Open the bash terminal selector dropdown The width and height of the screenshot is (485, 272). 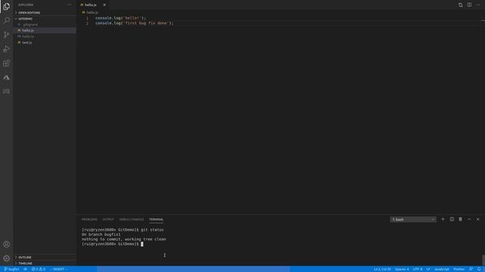(413, 220)
